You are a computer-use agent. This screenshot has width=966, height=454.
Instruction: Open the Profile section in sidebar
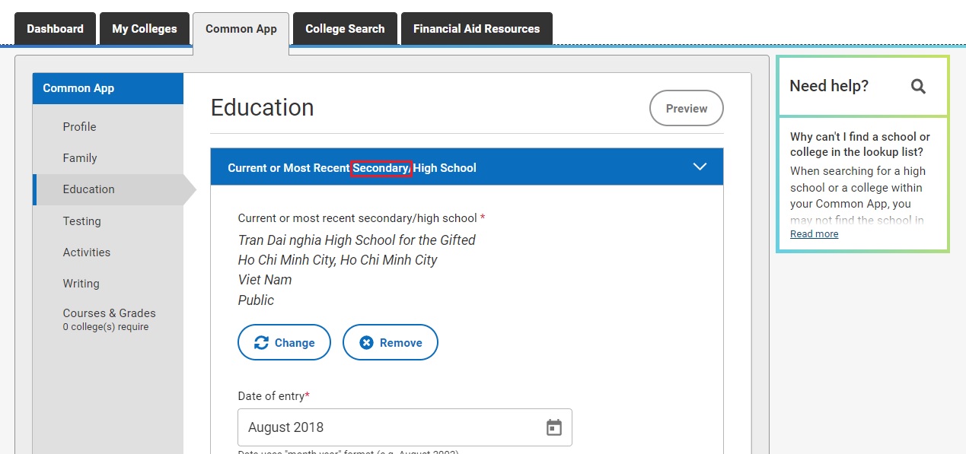click(79, 127)
